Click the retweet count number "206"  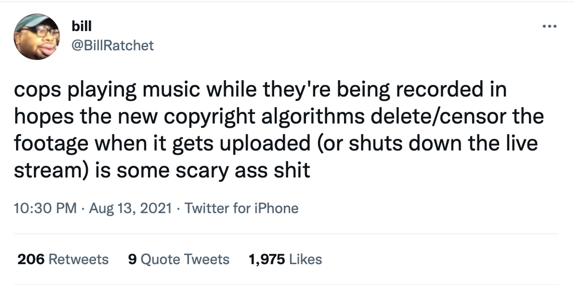tap(31, 259)
